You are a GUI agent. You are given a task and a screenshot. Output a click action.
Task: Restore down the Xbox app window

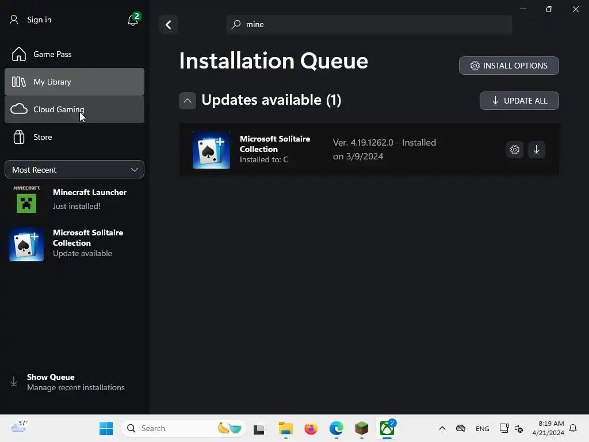pos(549,9)
